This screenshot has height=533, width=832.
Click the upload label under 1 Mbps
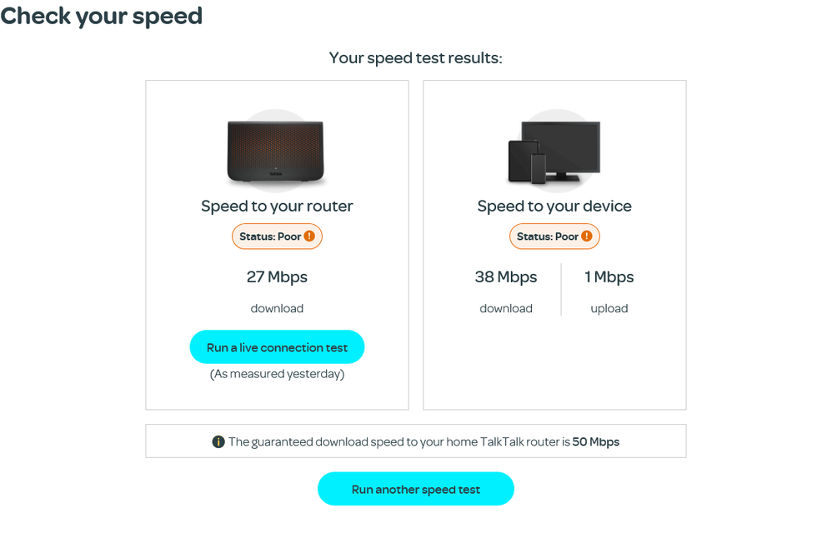(609, 308)
